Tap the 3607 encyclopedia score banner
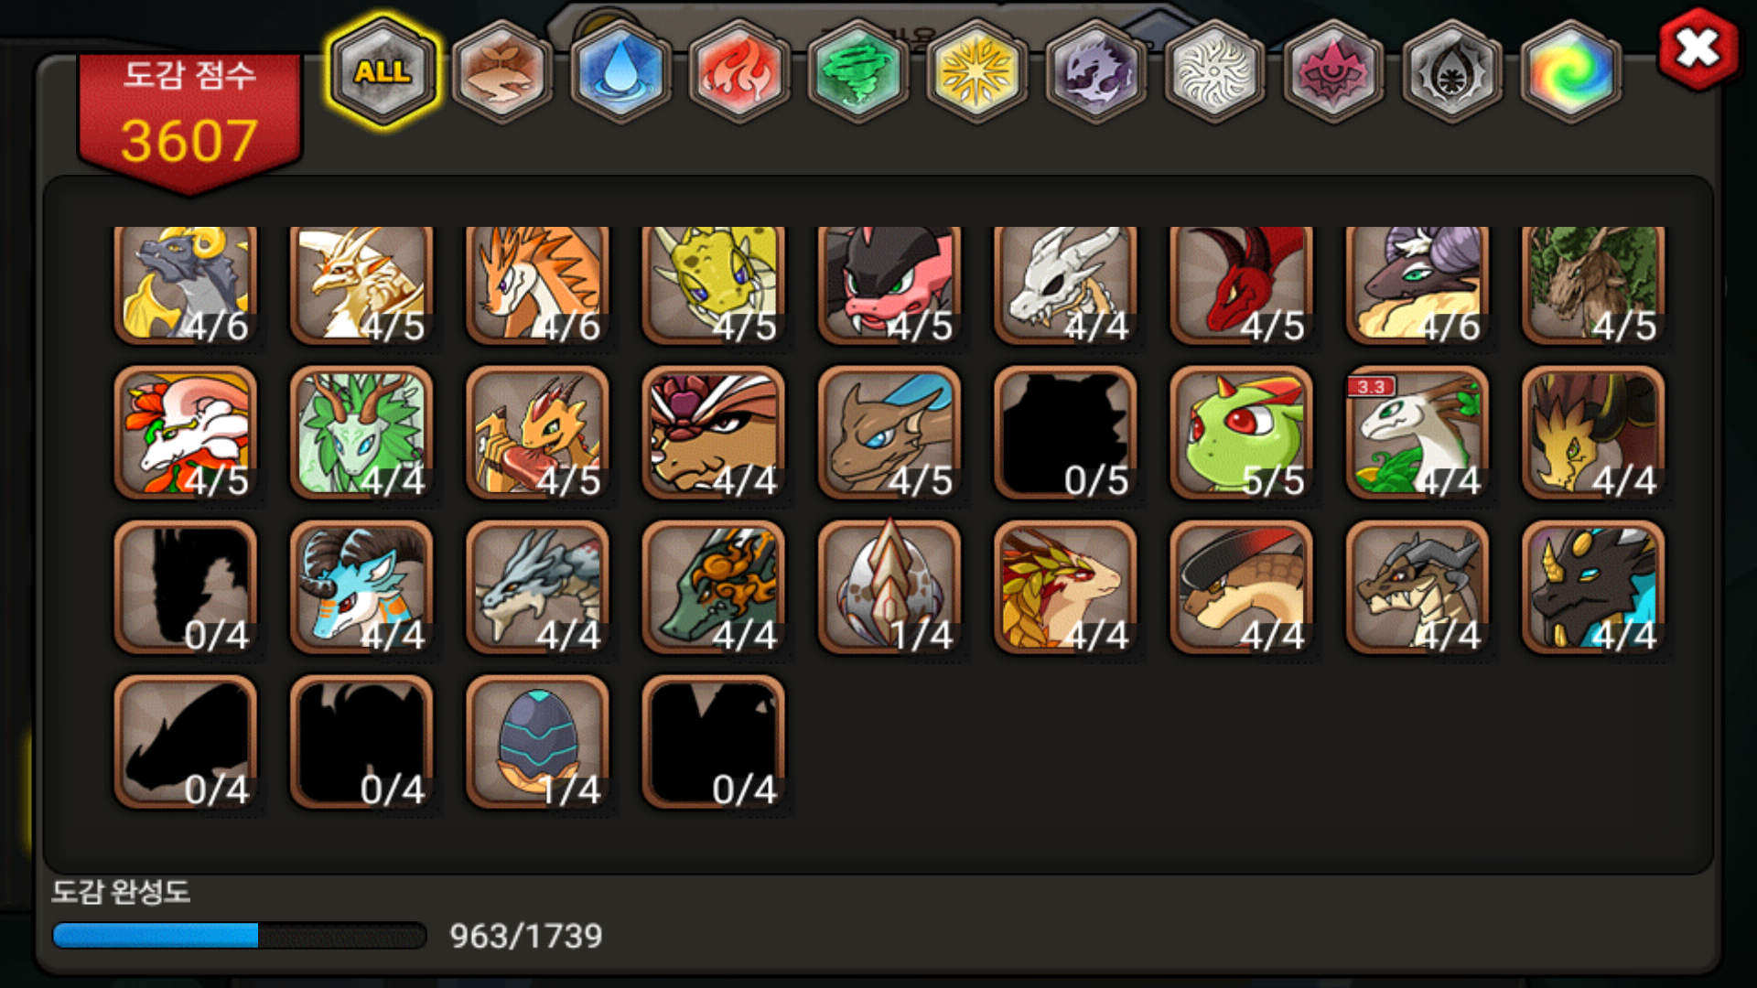This screenshot has height=988, width=1757. coord(189,121)
